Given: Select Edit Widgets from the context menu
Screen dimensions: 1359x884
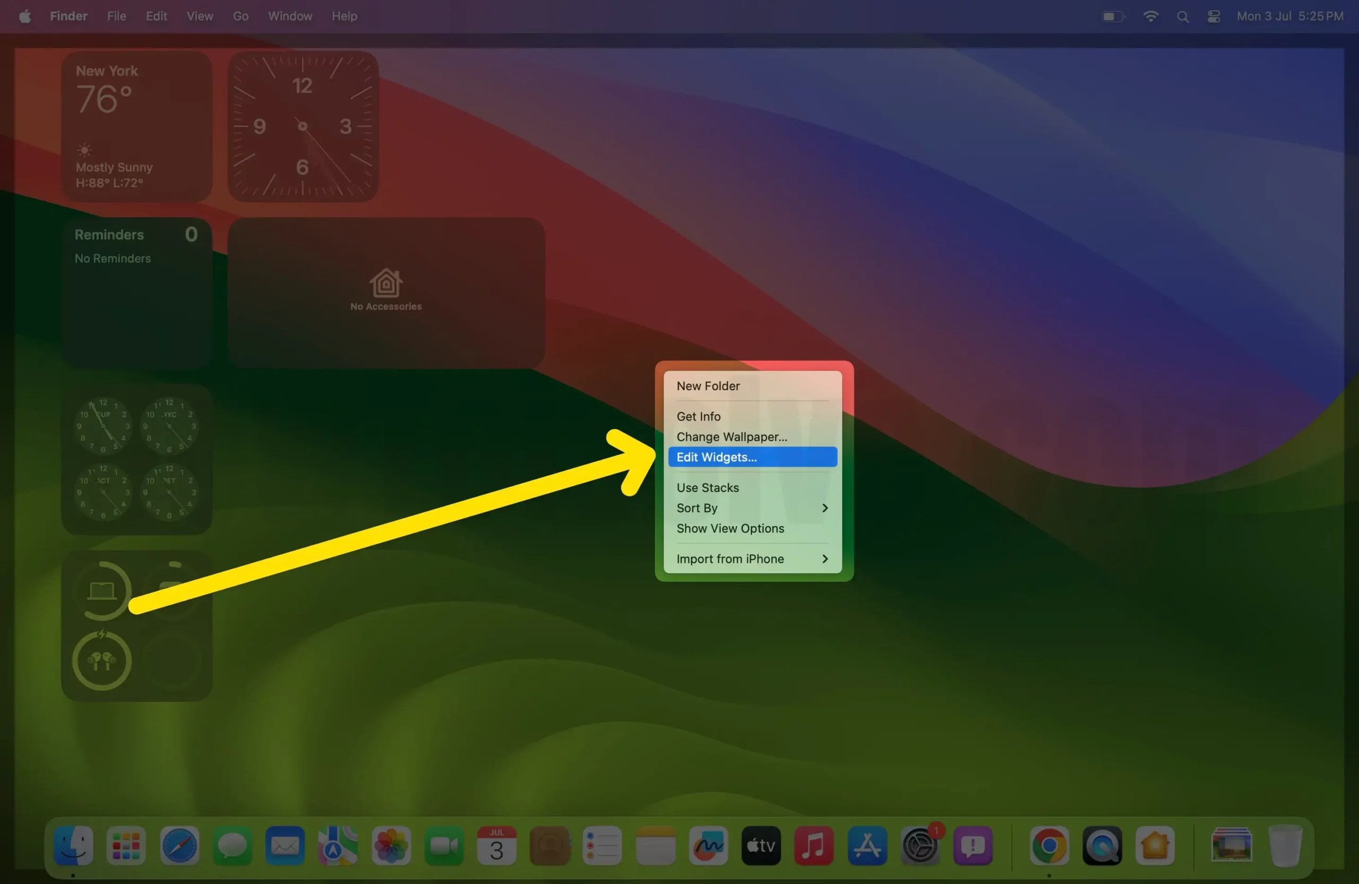Looking at the screenshot, I should click(717, 457).
